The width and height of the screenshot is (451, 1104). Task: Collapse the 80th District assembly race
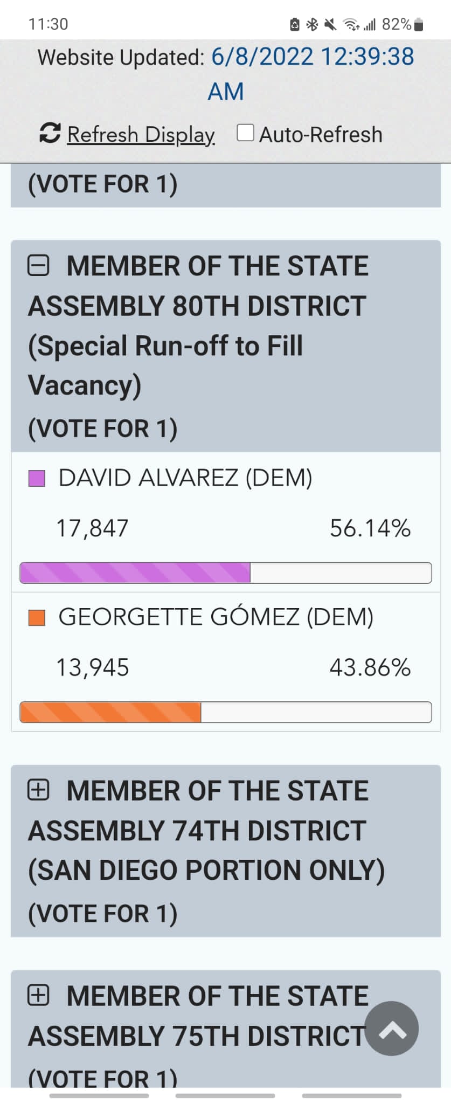pos(38,266)
